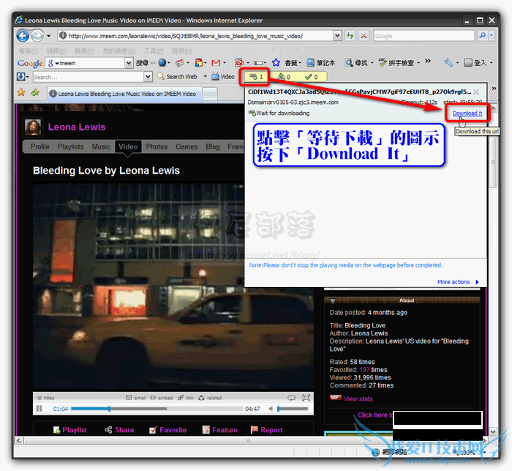Open the Playlists tab
This screenshot has width=512, height=471.
(70, 147)
